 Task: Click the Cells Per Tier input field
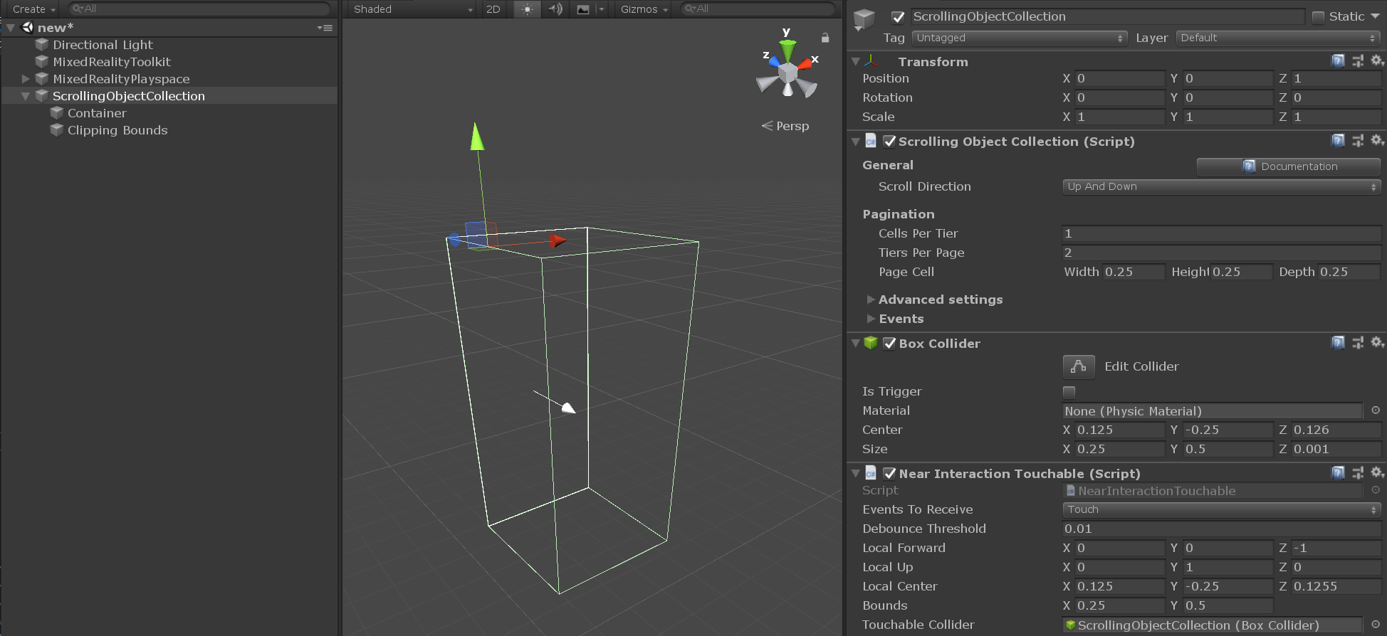point(1220,233)
